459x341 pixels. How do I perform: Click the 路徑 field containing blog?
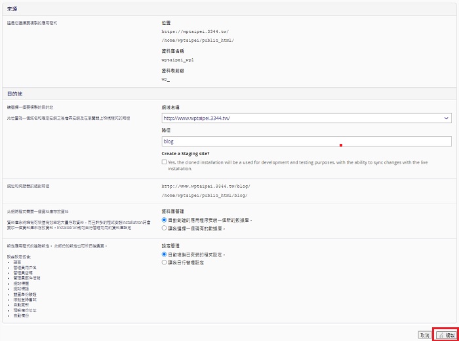coord(306,141)
